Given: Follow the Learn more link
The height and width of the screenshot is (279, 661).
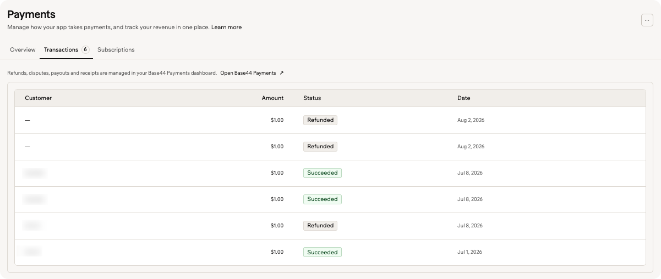Looking at the screenshot, I should pos(226,27).
